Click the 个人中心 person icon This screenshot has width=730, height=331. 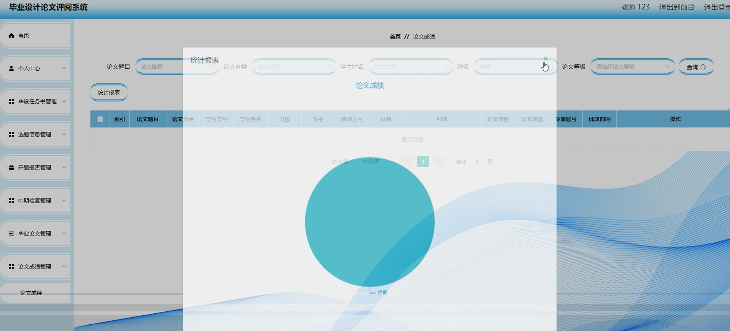coord(11,68)
